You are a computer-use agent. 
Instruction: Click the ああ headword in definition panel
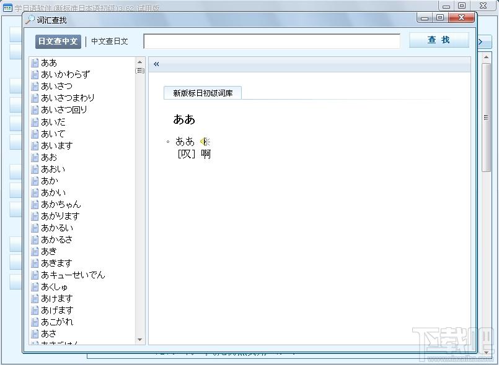pos(184,119)
